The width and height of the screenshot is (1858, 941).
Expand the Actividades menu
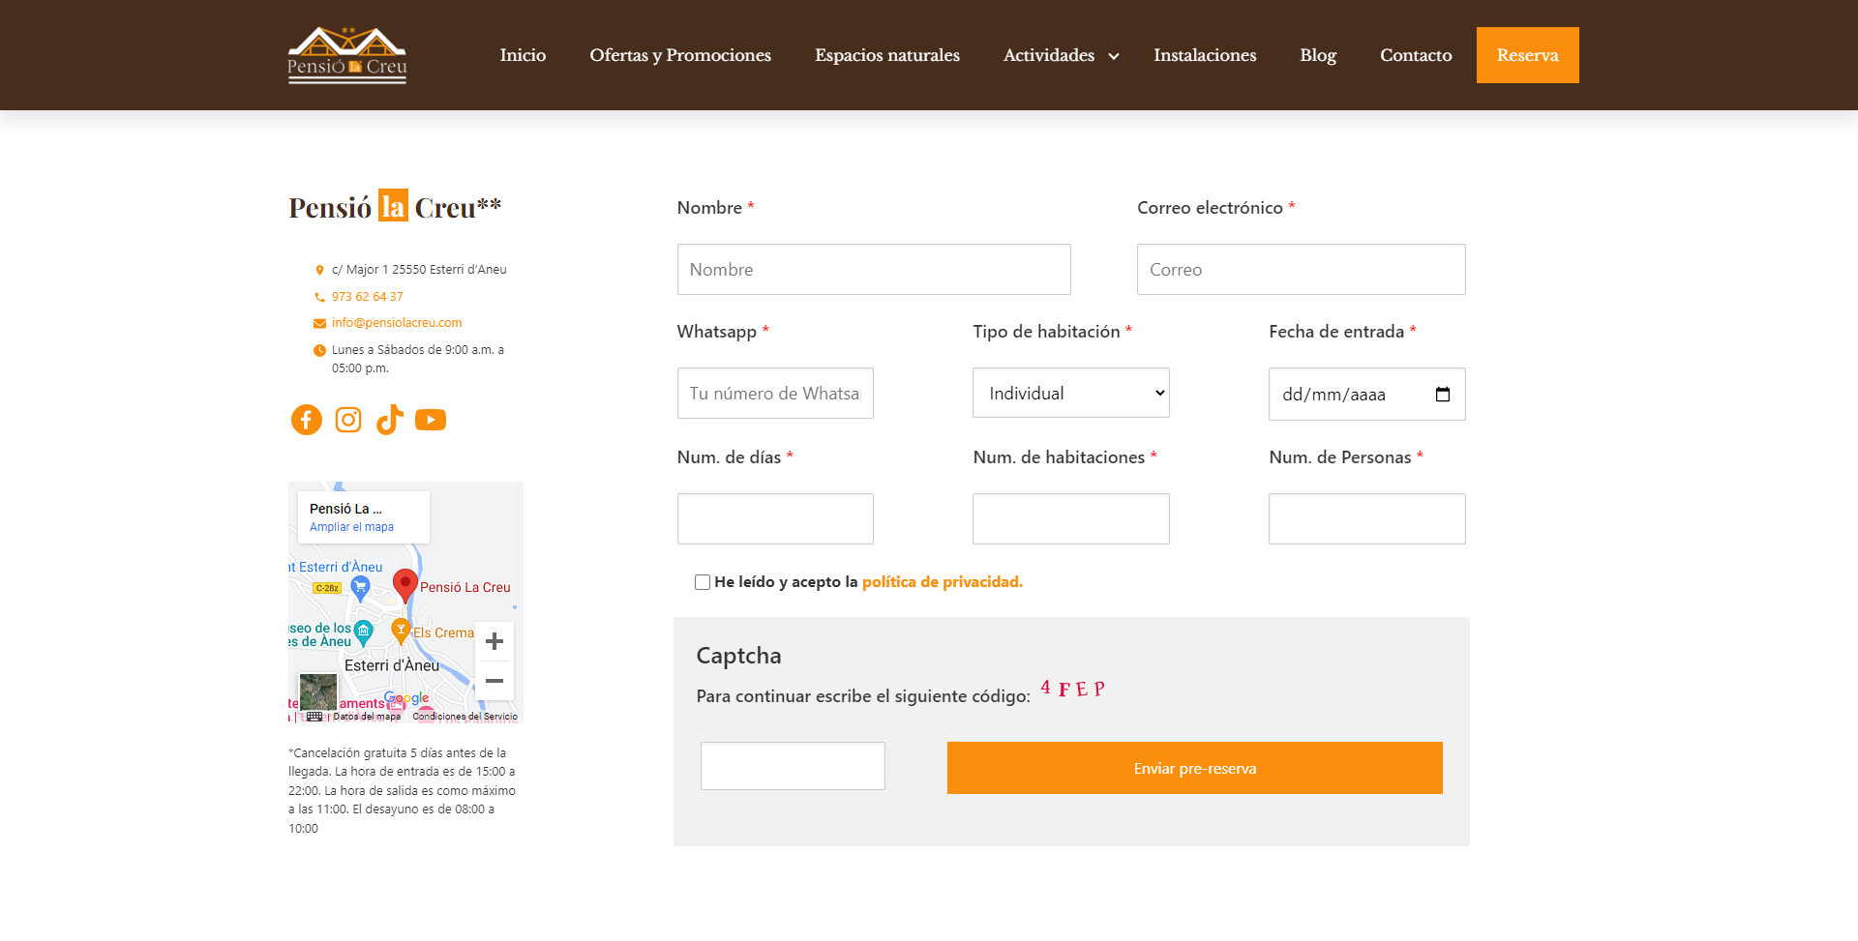point(1061,55)
